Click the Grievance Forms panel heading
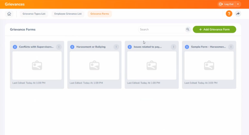Image resolution: width=249 pixels, height=135 pixels. click(x=23, y=29)
